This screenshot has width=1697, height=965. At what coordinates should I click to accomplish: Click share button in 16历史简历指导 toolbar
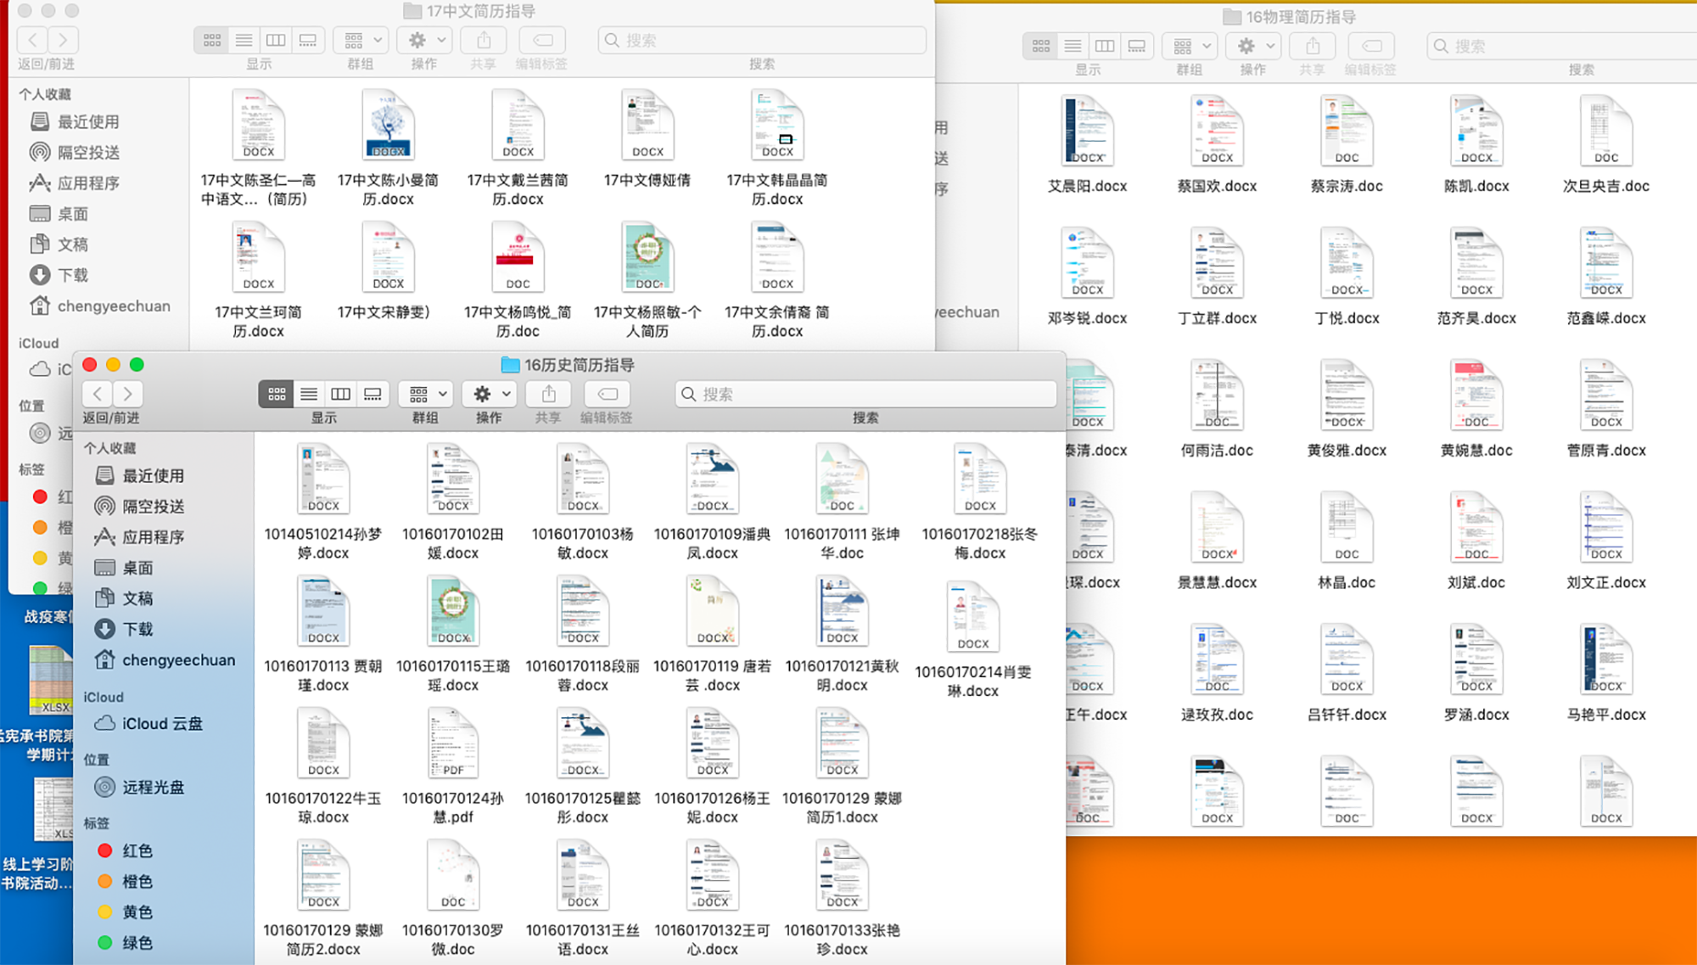pyautogui.click(x=548, y=394)
